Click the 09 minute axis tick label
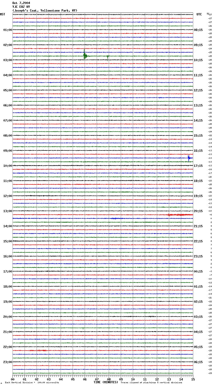 coord(121,379)
